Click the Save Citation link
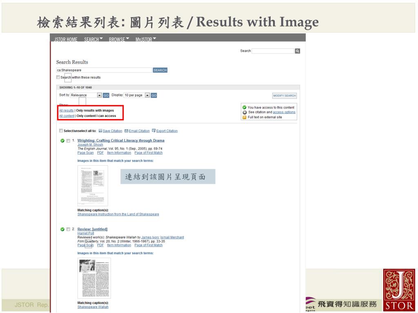Viewport: 418px width, 313px height. coord(112,131)
